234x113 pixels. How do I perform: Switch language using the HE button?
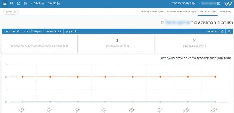[x=12, y=3]
